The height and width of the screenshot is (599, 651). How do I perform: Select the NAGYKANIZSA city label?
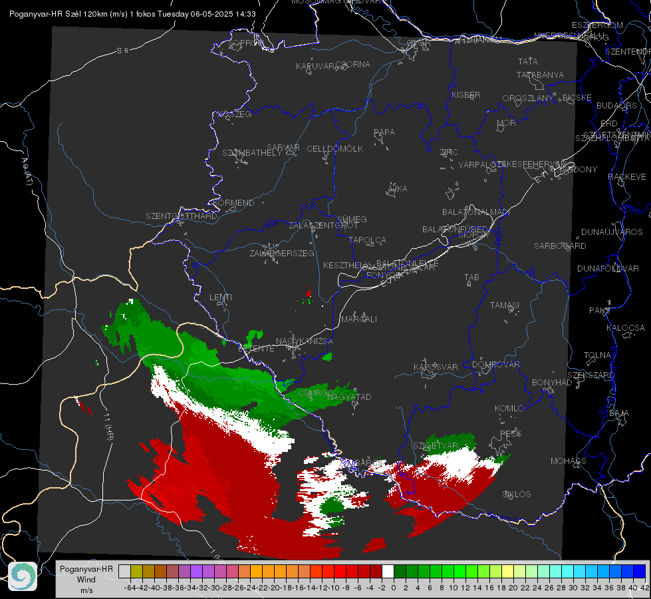(x=305, y=341)
